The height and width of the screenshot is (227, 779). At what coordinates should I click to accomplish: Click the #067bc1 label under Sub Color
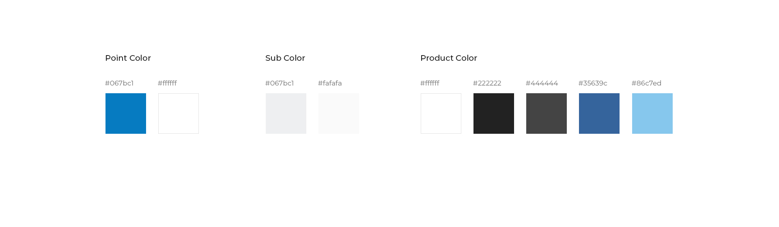(280, 83)
